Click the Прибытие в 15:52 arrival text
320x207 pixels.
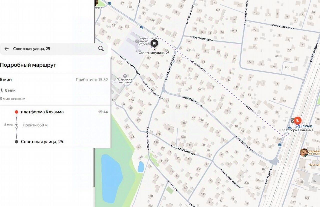92,80
